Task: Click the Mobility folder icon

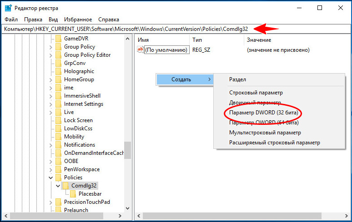Action: 58,137
